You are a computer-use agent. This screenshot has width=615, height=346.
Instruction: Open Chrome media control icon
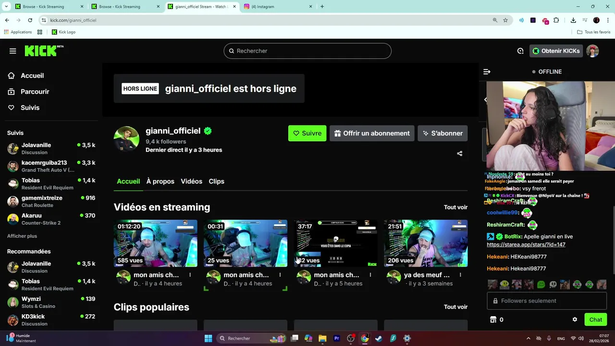[585, 20]
